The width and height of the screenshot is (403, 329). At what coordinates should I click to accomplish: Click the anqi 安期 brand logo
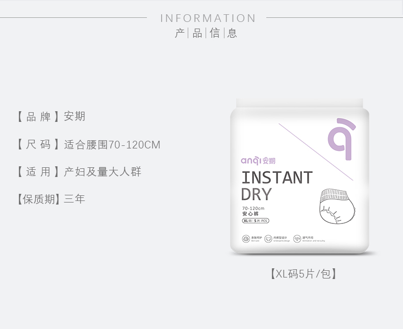click(x=258, y=161)
